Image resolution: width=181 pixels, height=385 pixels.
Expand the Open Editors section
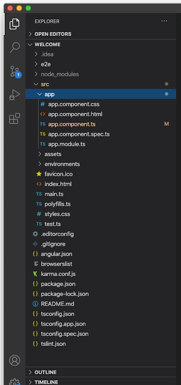pyautogui.click(x=101, y=34)
